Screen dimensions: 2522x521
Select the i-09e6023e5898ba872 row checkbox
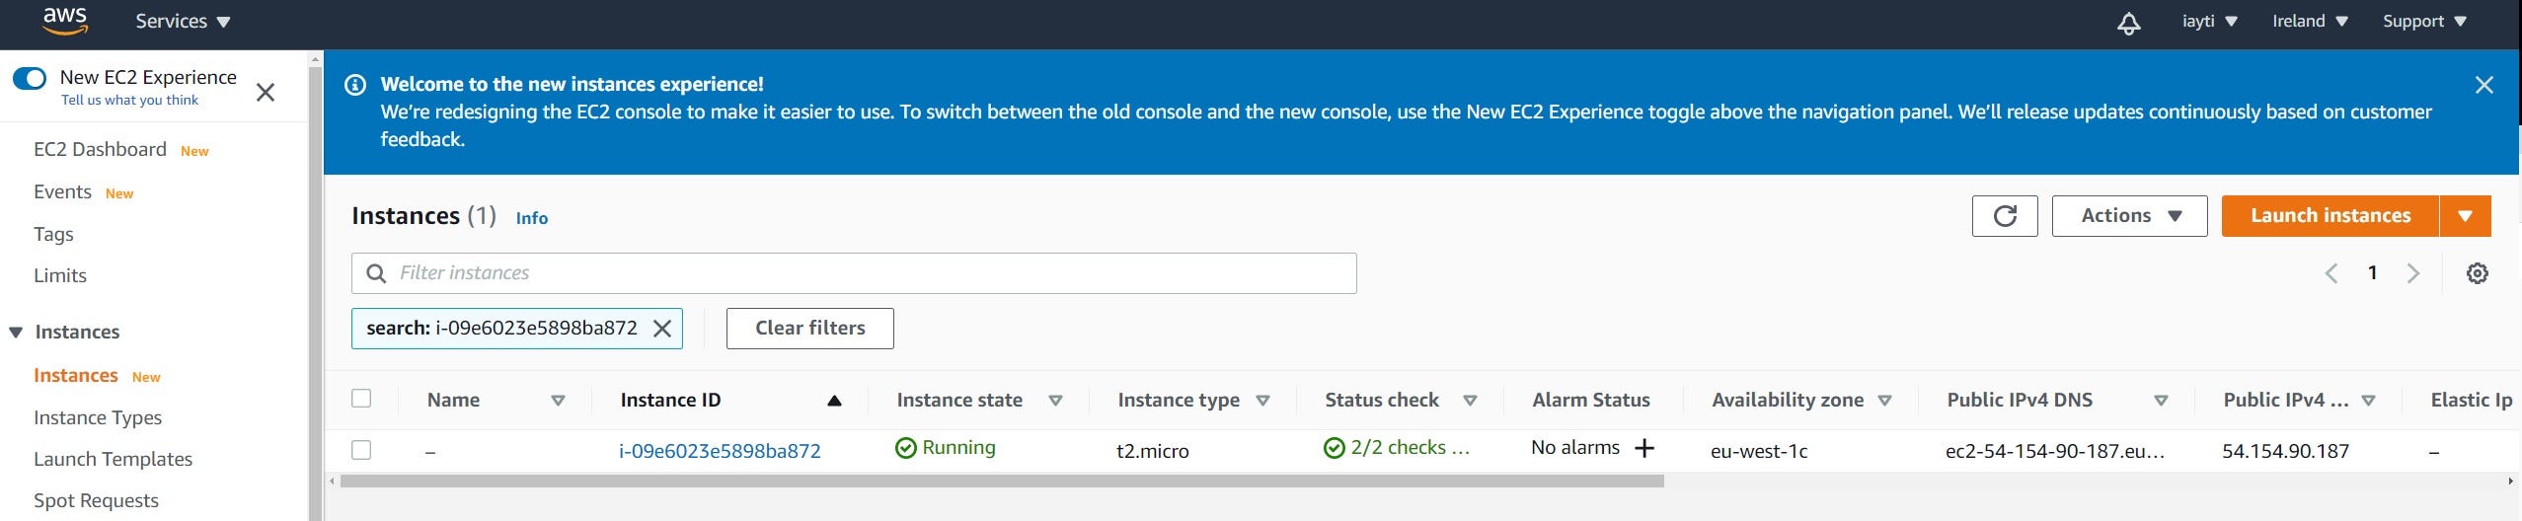click(x=361, y=450)
